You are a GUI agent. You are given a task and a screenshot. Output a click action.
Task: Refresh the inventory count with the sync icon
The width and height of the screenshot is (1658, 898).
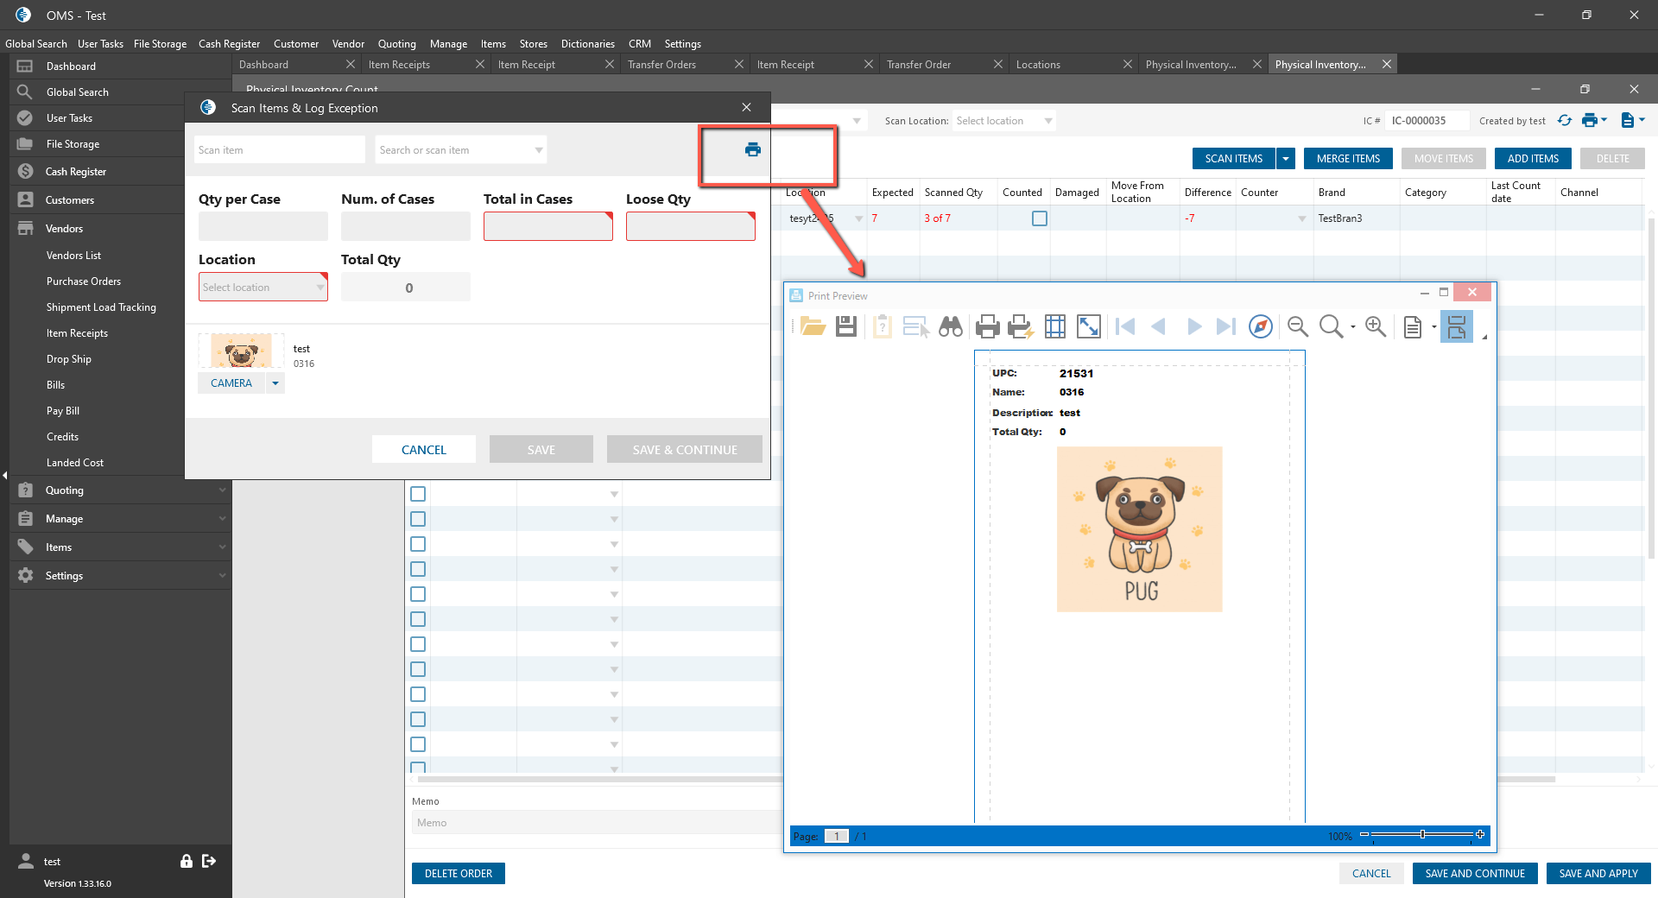pyautogui.click(x=1565, y=120)
